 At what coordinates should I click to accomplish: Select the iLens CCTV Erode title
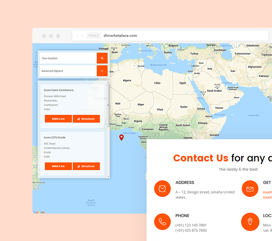[55, 138]
